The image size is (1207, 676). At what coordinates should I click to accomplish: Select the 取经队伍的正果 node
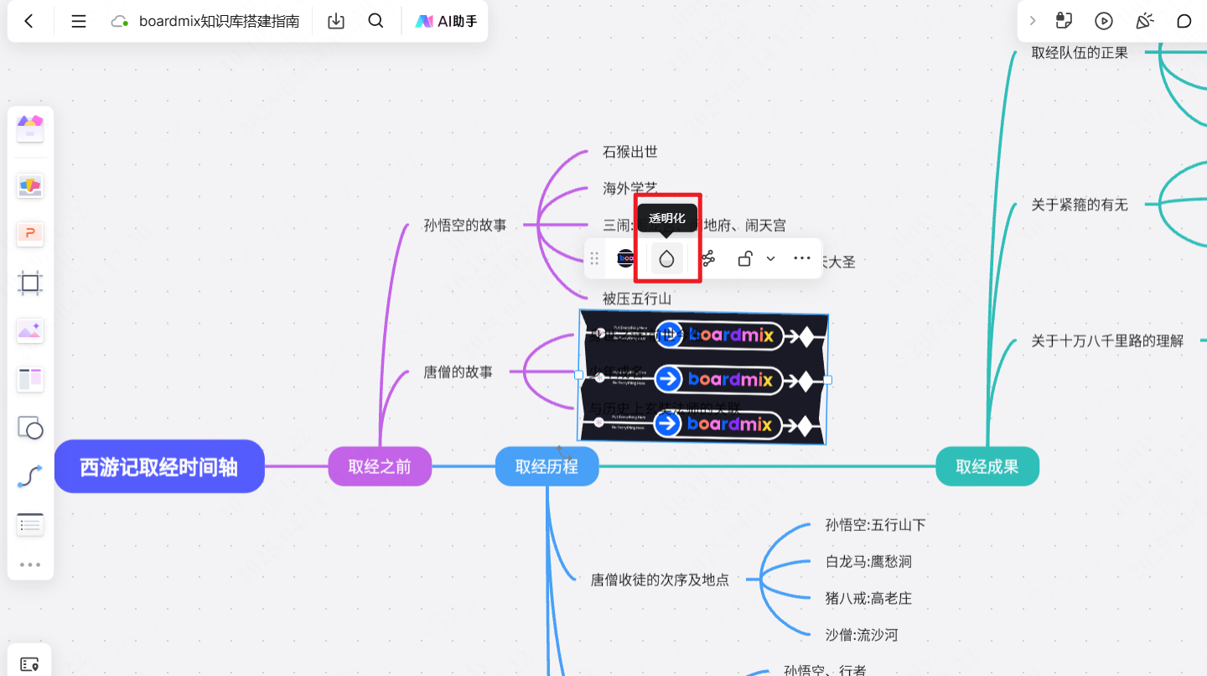point(1080,53)
